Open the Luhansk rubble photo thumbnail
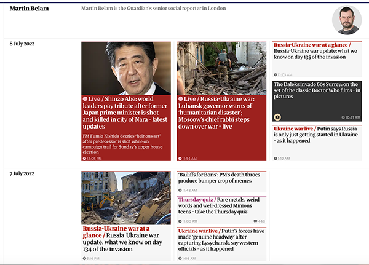 pyautogui.click(x=221, y=68)
